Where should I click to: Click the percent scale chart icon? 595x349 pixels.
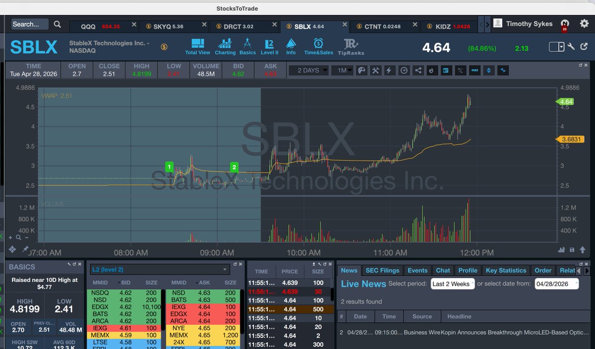pos(460,71)
